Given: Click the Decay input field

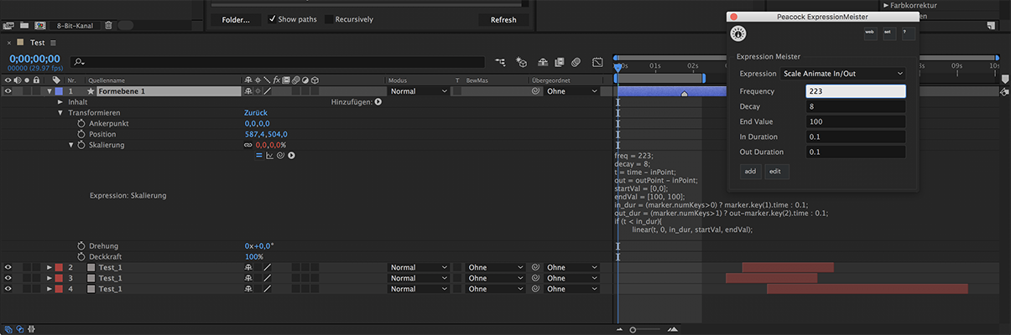Looking at the screenshot, I should 855,106.
